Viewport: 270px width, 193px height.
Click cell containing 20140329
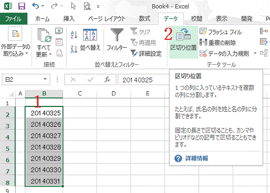pos(44,158)
